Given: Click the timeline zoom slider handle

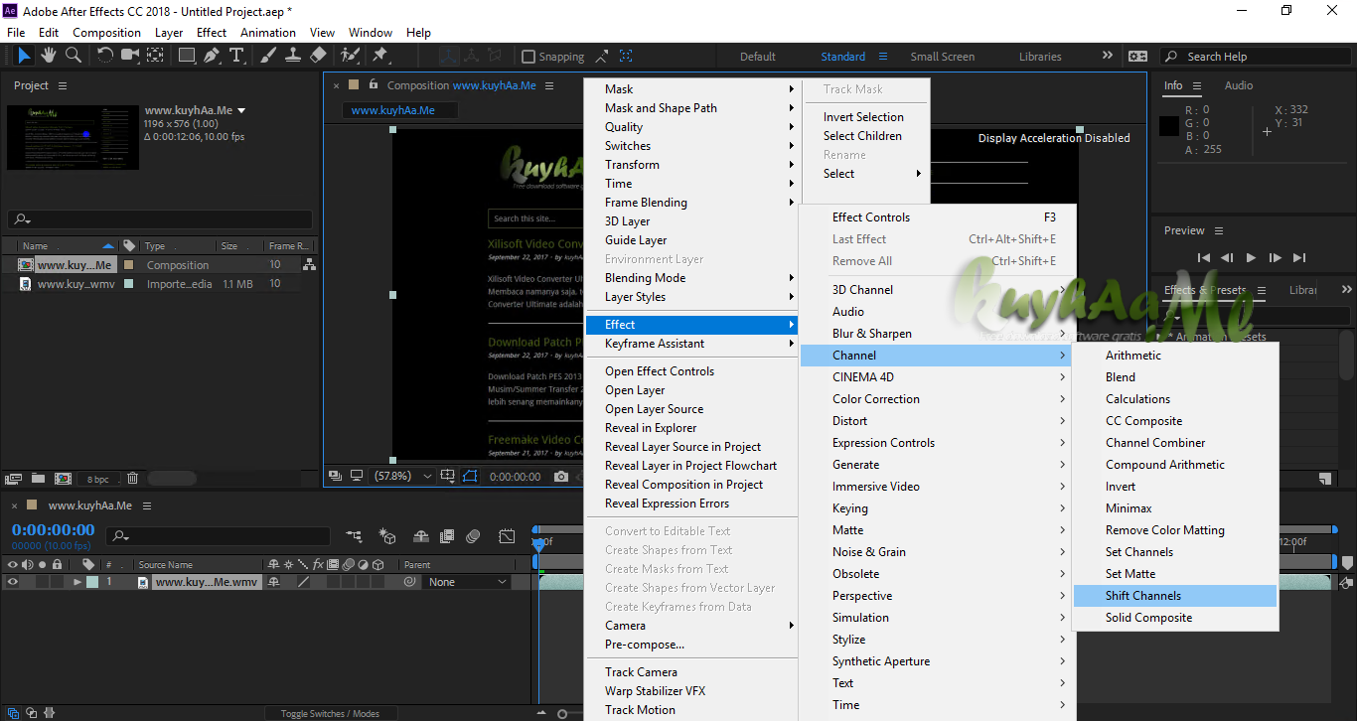Looking at the screenshot, I should point(562,713).
